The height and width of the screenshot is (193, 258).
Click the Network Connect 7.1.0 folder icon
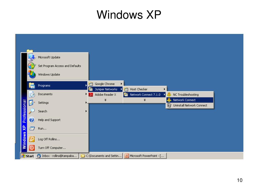point(126,95)
